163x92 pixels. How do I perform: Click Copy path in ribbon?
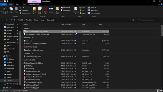pyautogui.click(x=24, y=10)
